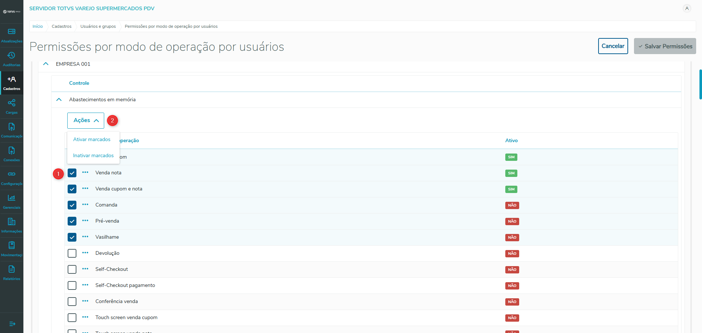Uncheck the Vasilhame checkbox

tap(72, 237)
